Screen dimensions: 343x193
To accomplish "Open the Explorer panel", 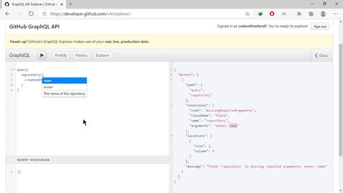I will coord(102,55).
